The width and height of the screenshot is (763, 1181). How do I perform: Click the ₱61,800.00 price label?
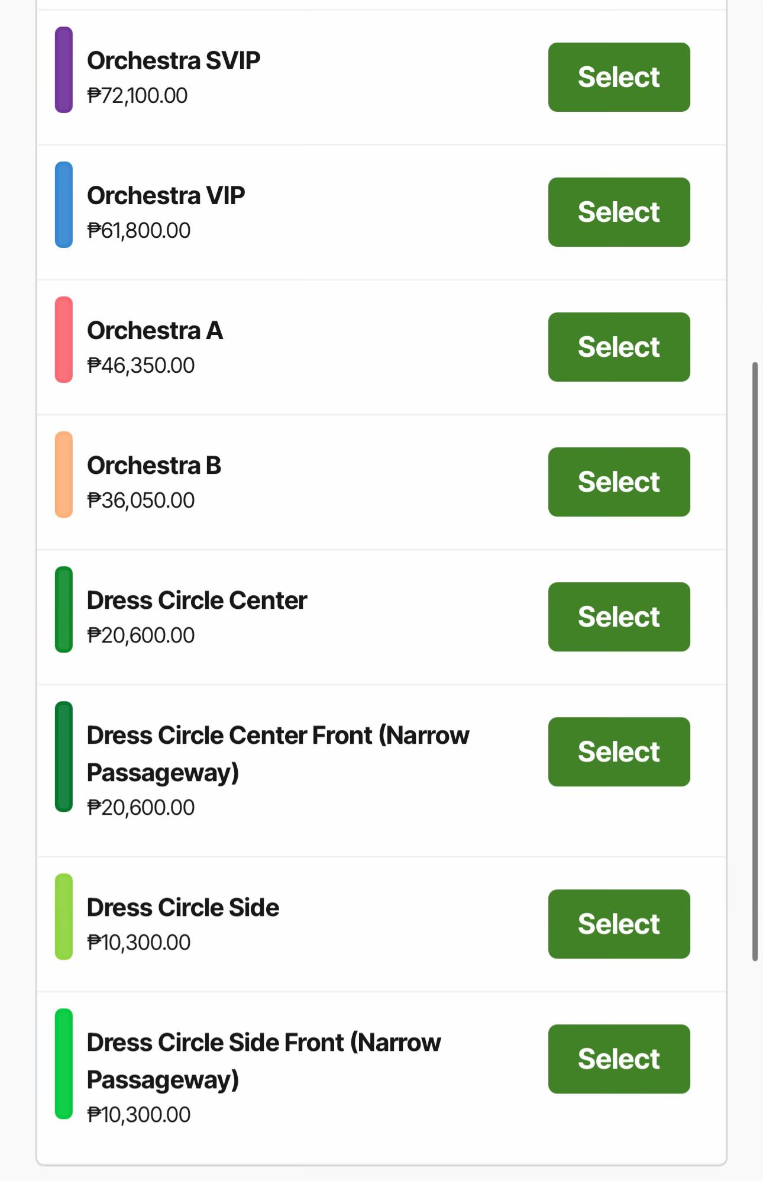pos(139,230)
